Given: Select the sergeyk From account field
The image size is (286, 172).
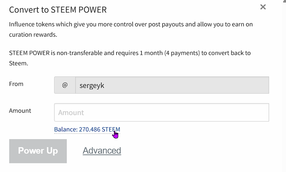Looking at the screenshot, I should pos(172,85).
